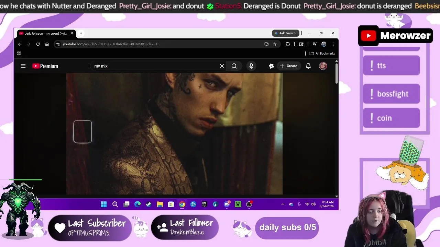The width and height of the screenshot is (440, 247).
Task: Click the Ask Gemini button
Action: coord(286,33)
